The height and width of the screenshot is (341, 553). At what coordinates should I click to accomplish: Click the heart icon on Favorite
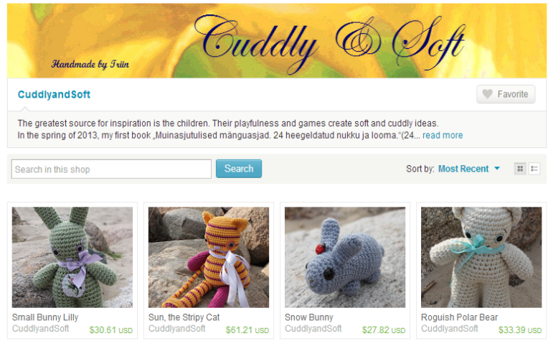[487, 94]
